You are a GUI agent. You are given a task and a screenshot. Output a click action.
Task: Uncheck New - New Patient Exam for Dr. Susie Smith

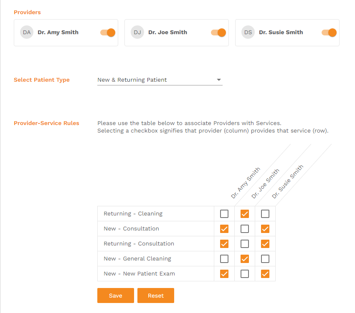(265, 274)
